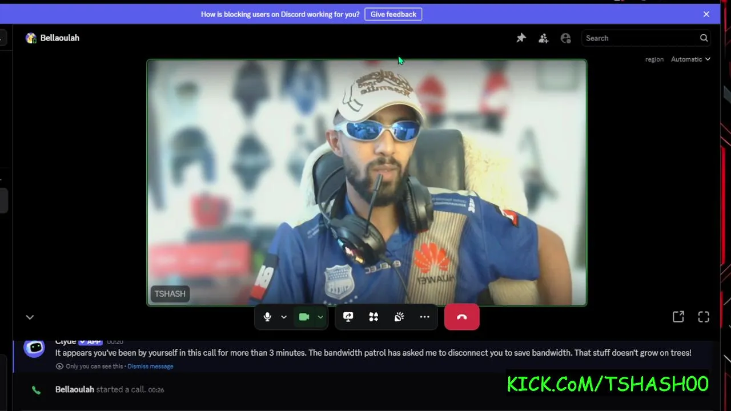Viewport: 731px width, 411px height.
Task: Show user profile icon in header
Action: (x=566, y=38)
